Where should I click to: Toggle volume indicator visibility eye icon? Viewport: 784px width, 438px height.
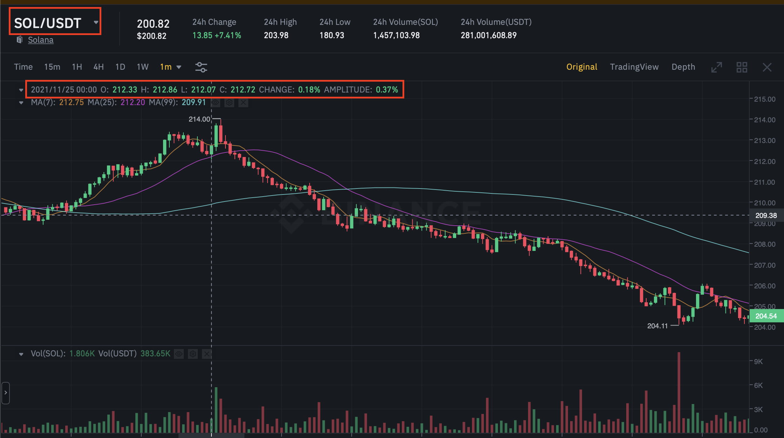179,354
